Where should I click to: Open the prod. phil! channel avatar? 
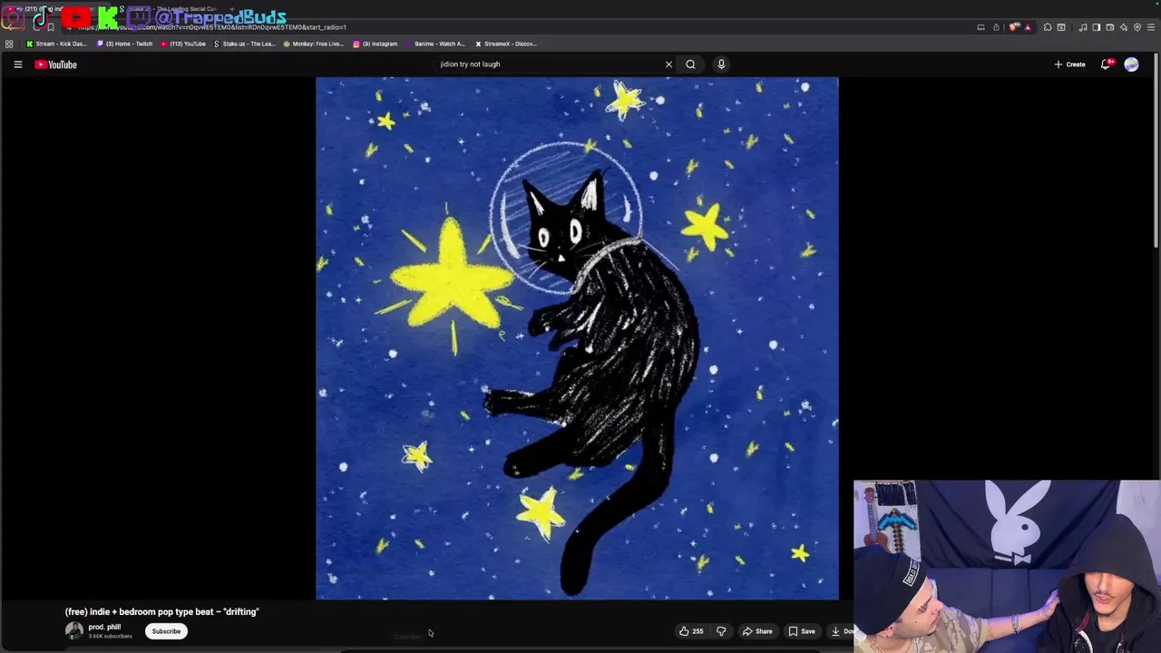pos(74,630)
